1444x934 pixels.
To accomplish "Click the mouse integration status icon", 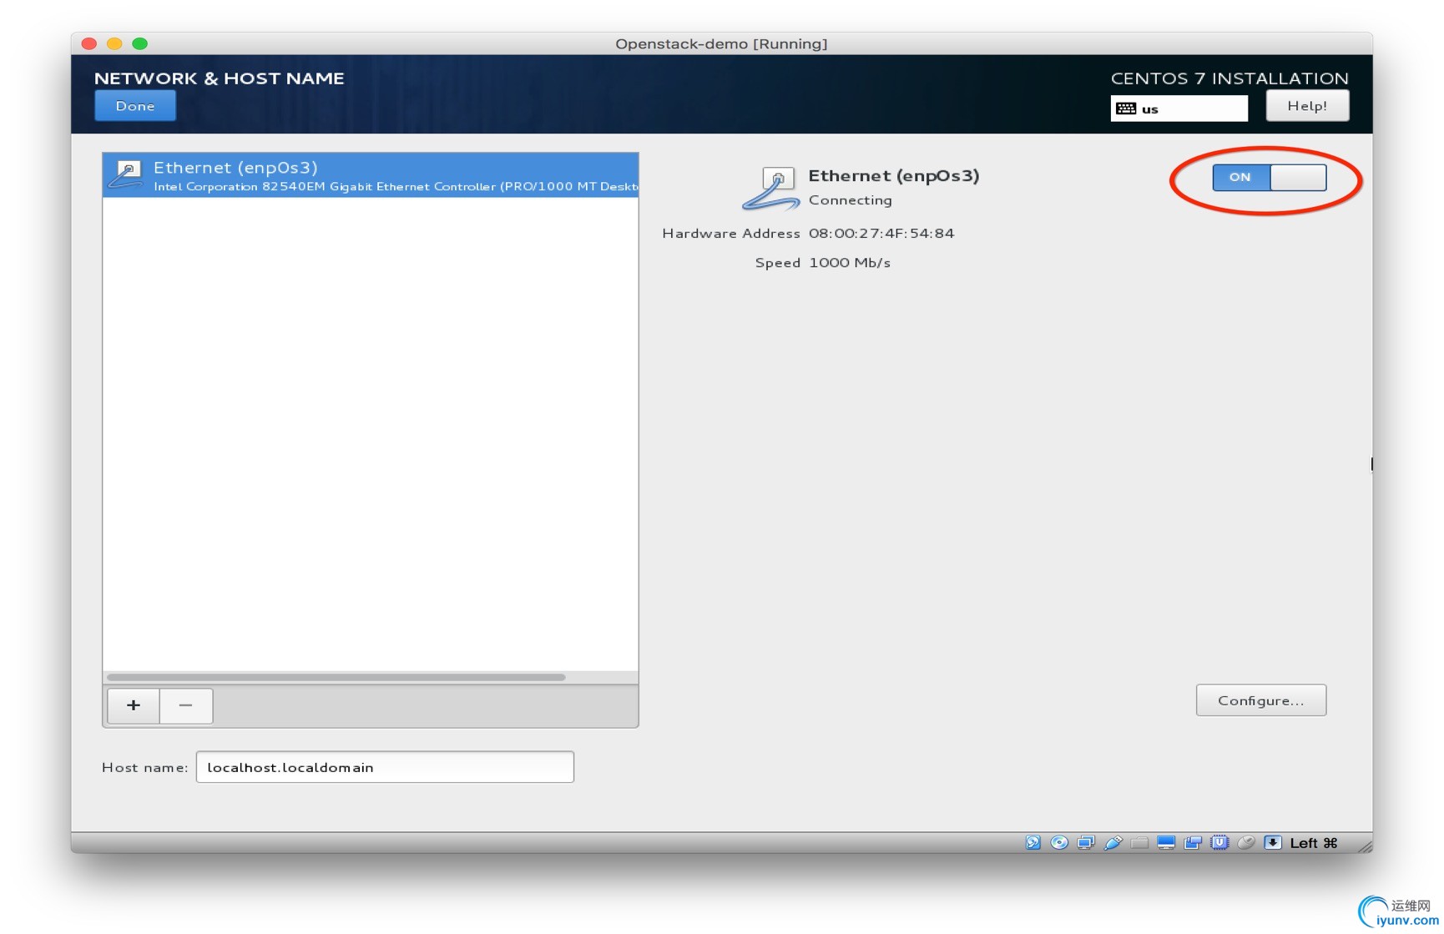I will tap(1246, 843).
